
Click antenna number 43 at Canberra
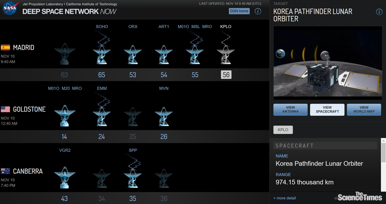[x=64, y=199]
